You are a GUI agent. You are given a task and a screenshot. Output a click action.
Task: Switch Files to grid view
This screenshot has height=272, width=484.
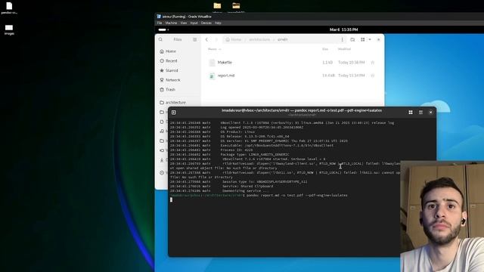point(363,39)
